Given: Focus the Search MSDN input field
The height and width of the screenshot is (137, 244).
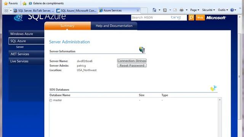Looking at the screenshot, I should pos(159,18).
